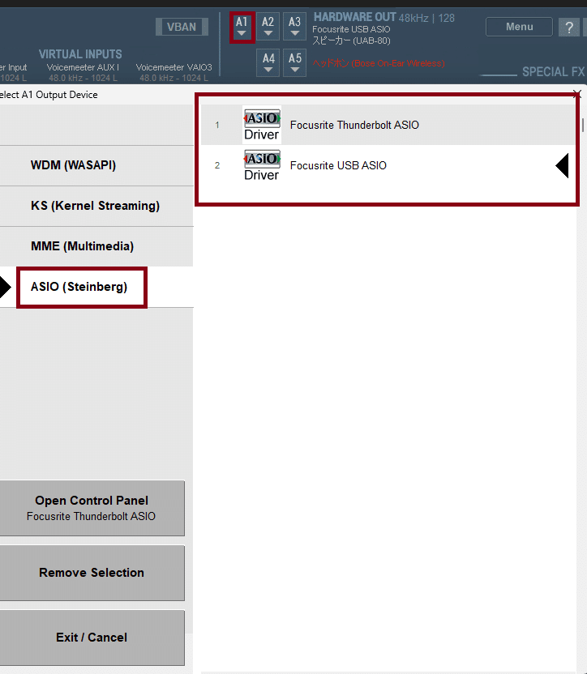Image resolution: width=587 pixels, height=674 pixels.
Task: Select the KS (Kernel Streaming) driver type
Action: tap(96, 206)
